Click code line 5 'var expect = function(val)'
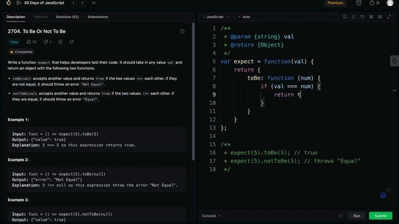 point(267,62)
